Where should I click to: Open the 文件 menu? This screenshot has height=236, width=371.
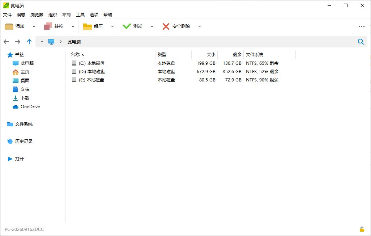7,15
